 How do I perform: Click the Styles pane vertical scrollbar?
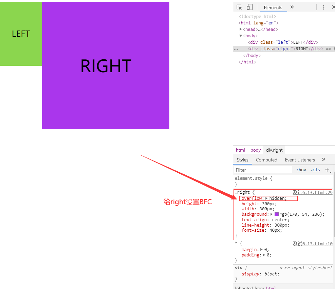(334, 204)
